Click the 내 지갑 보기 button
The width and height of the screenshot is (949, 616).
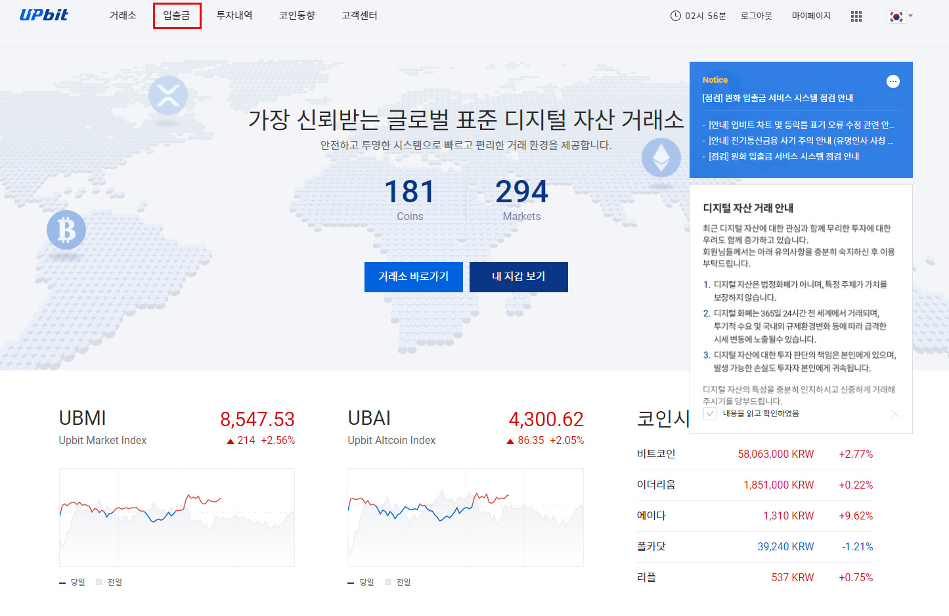pyautogui.click(x=519, y=276)
